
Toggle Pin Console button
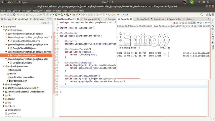198,23
